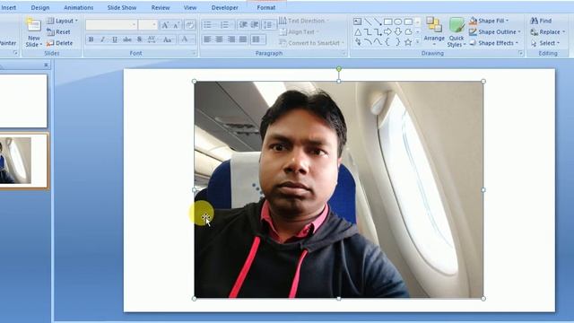Open the Animations tab
574x323 pixels.
[79, 7]
